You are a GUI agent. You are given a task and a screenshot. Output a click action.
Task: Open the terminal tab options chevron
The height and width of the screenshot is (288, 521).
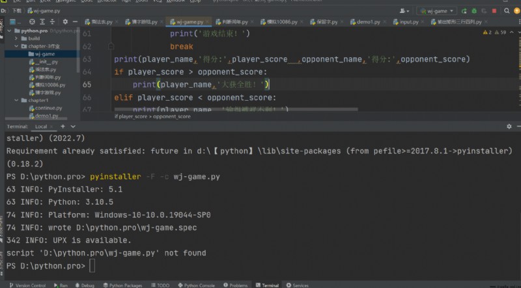(73, 126)
